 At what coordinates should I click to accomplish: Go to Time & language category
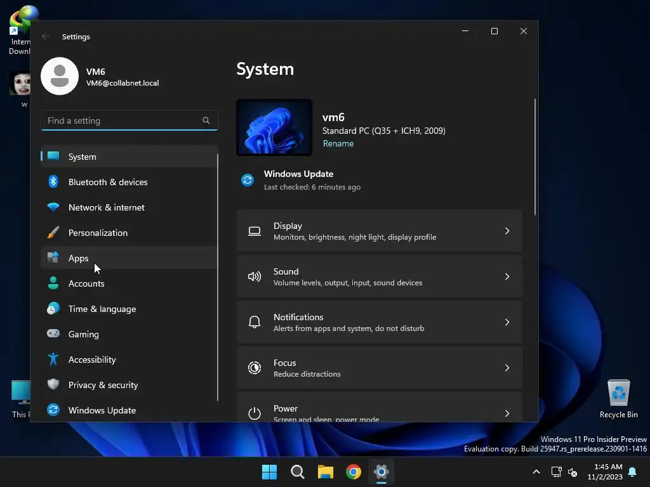point(129,309)
